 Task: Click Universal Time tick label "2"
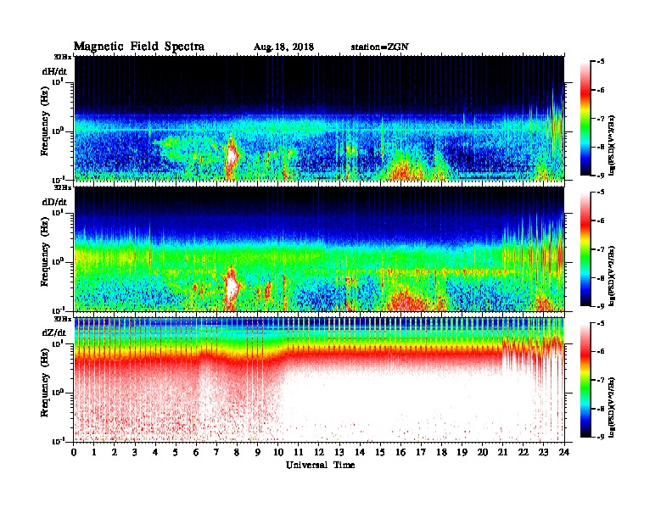115,452
